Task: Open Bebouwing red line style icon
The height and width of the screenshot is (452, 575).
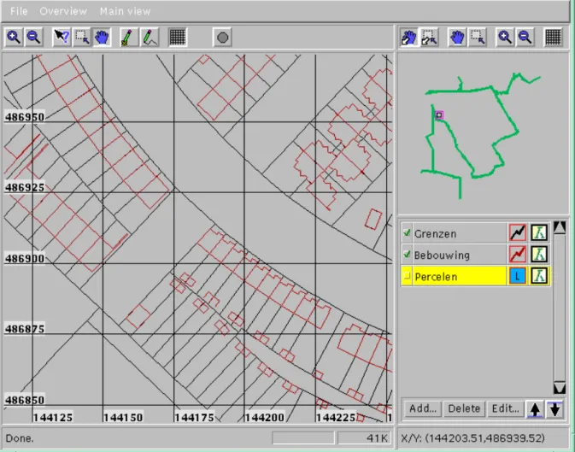Action: click(x=518, y=255)
